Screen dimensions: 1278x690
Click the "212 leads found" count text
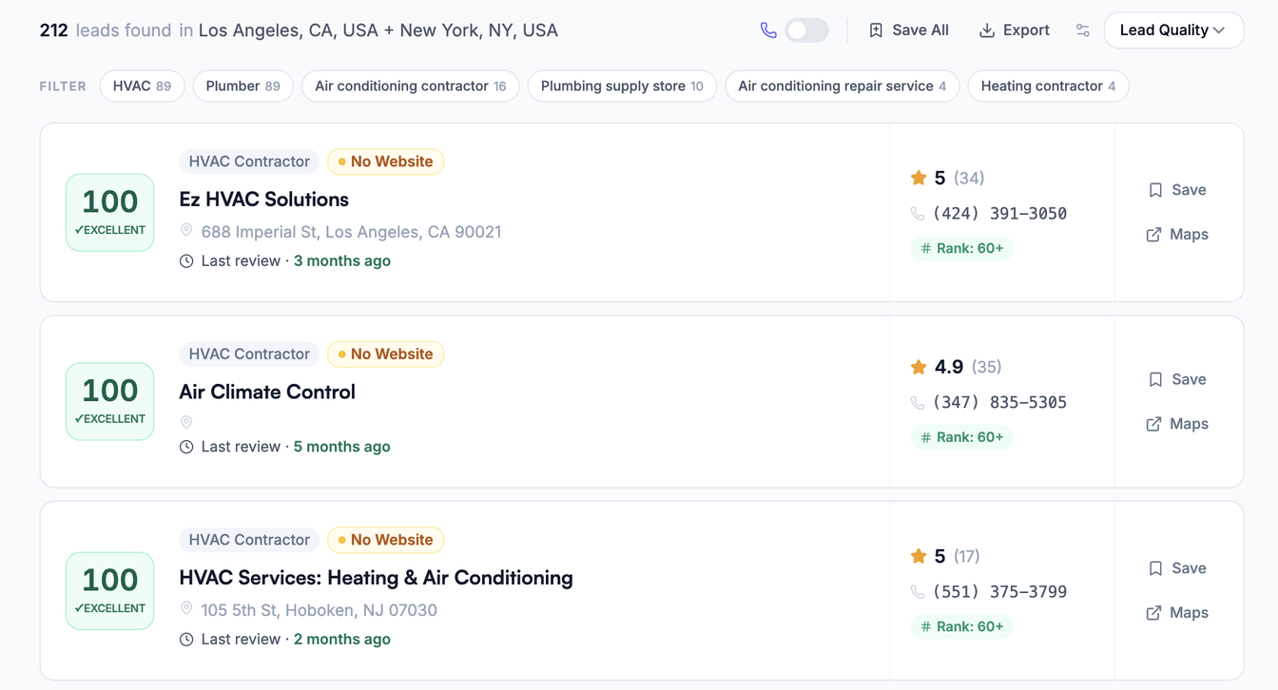pyautogui.click(x=106, y=30)
